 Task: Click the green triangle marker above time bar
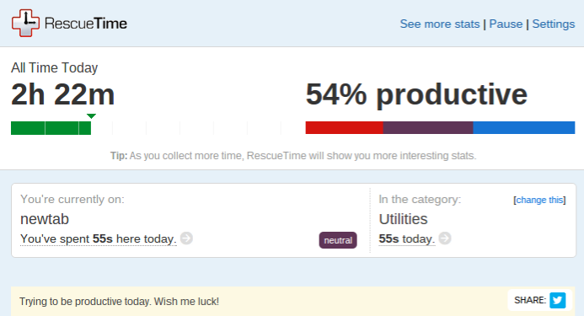(x=91, y=116)
